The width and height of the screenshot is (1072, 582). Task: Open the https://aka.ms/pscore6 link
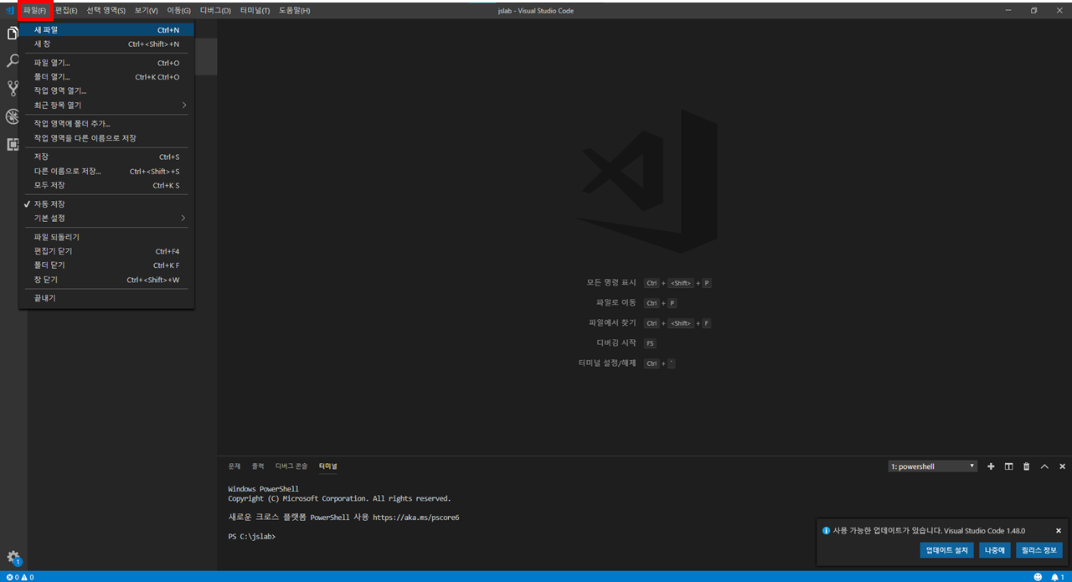pyautogui.click(x=415, y=518)
